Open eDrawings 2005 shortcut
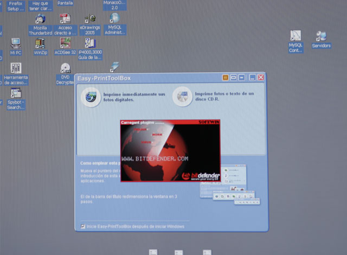The image size is (347, 255). coord(90,20)
